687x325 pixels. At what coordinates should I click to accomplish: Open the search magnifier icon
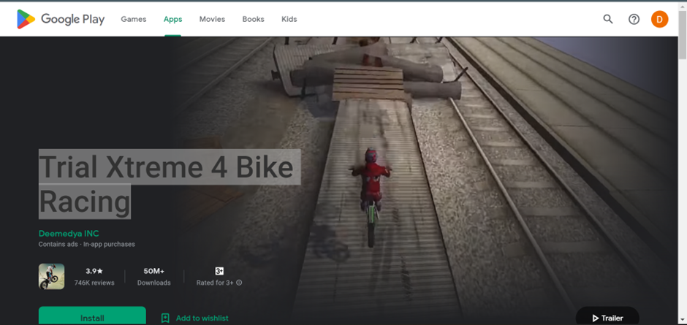click(608, 19)
